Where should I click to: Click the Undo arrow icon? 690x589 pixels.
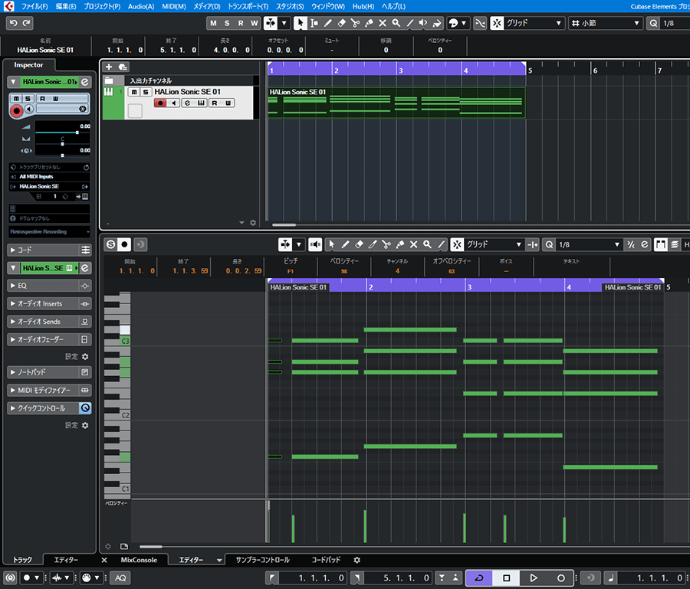pyautogui.click(x=12, y=23)
